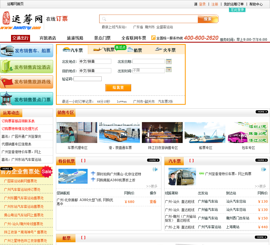270x245 pixels.
Task: Show more under 官方企业售票处 via MORE
Action: tap(6, 169)
